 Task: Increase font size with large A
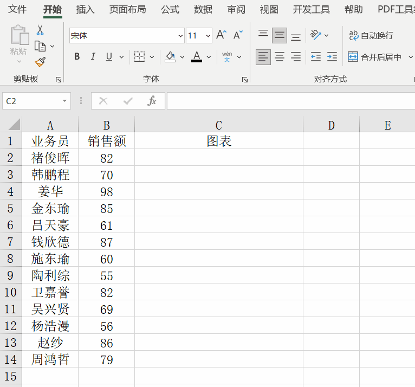pyautogui.click(x=221, y=35)
